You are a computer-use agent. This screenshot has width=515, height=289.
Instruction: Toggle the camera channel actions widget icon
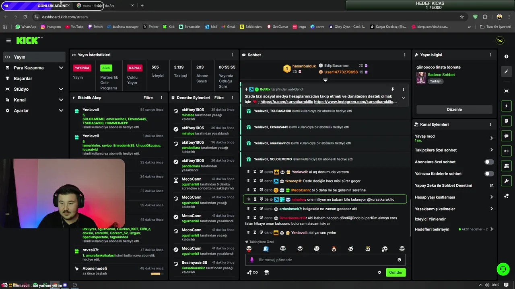[x=506, y=166]
